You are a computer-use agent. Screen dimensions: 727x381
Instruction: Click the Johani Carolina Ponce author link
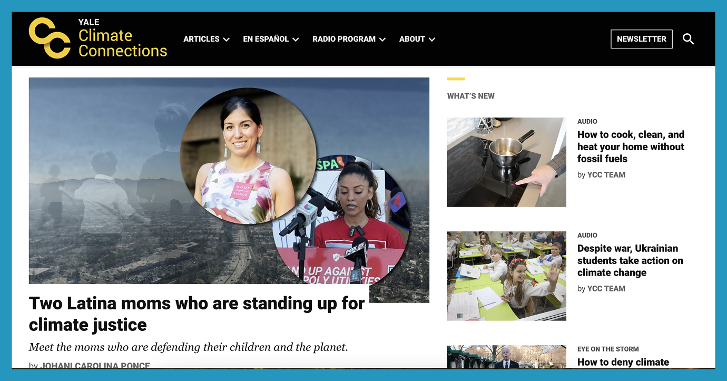click(95, 365)
